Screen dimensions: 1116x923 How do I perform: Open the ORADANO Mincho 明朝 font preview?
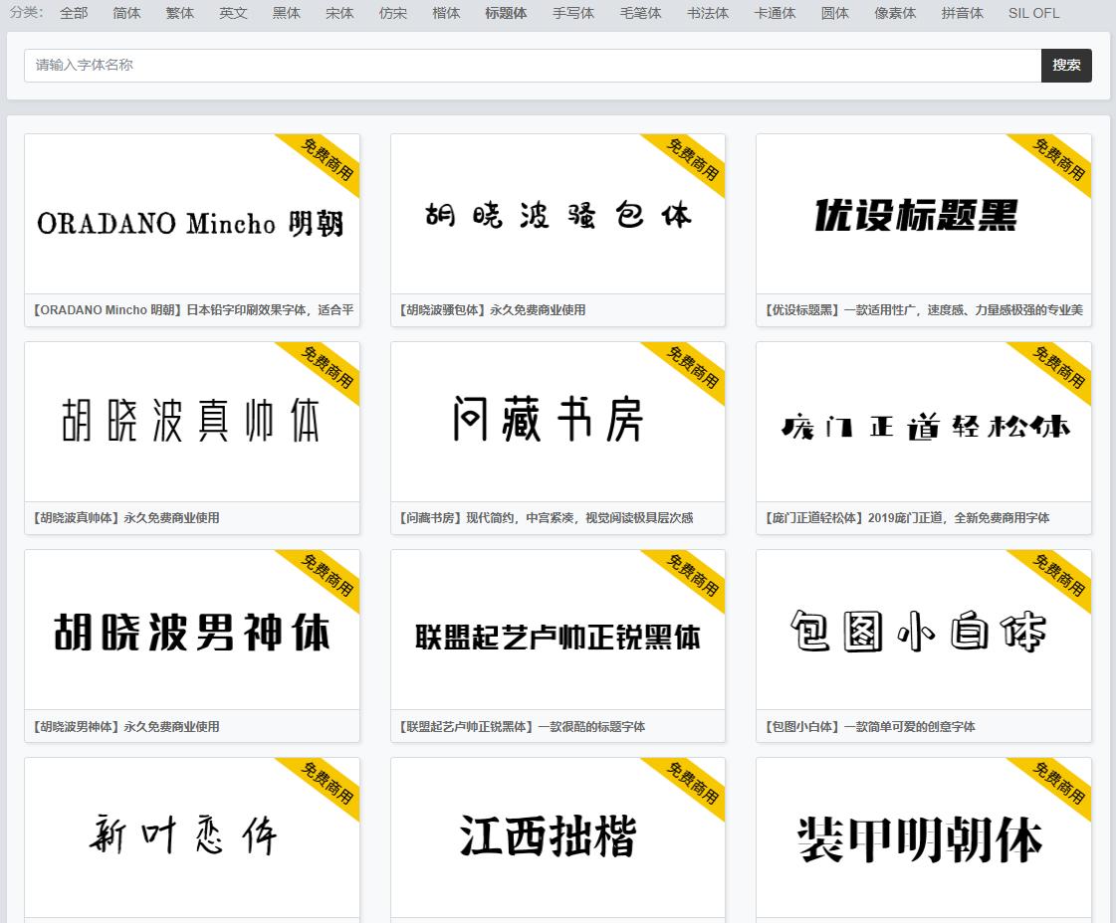192,214
